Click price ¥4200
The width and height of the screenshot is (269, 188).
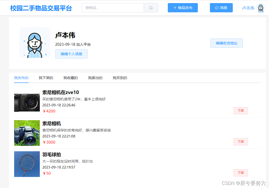[49, 111]
